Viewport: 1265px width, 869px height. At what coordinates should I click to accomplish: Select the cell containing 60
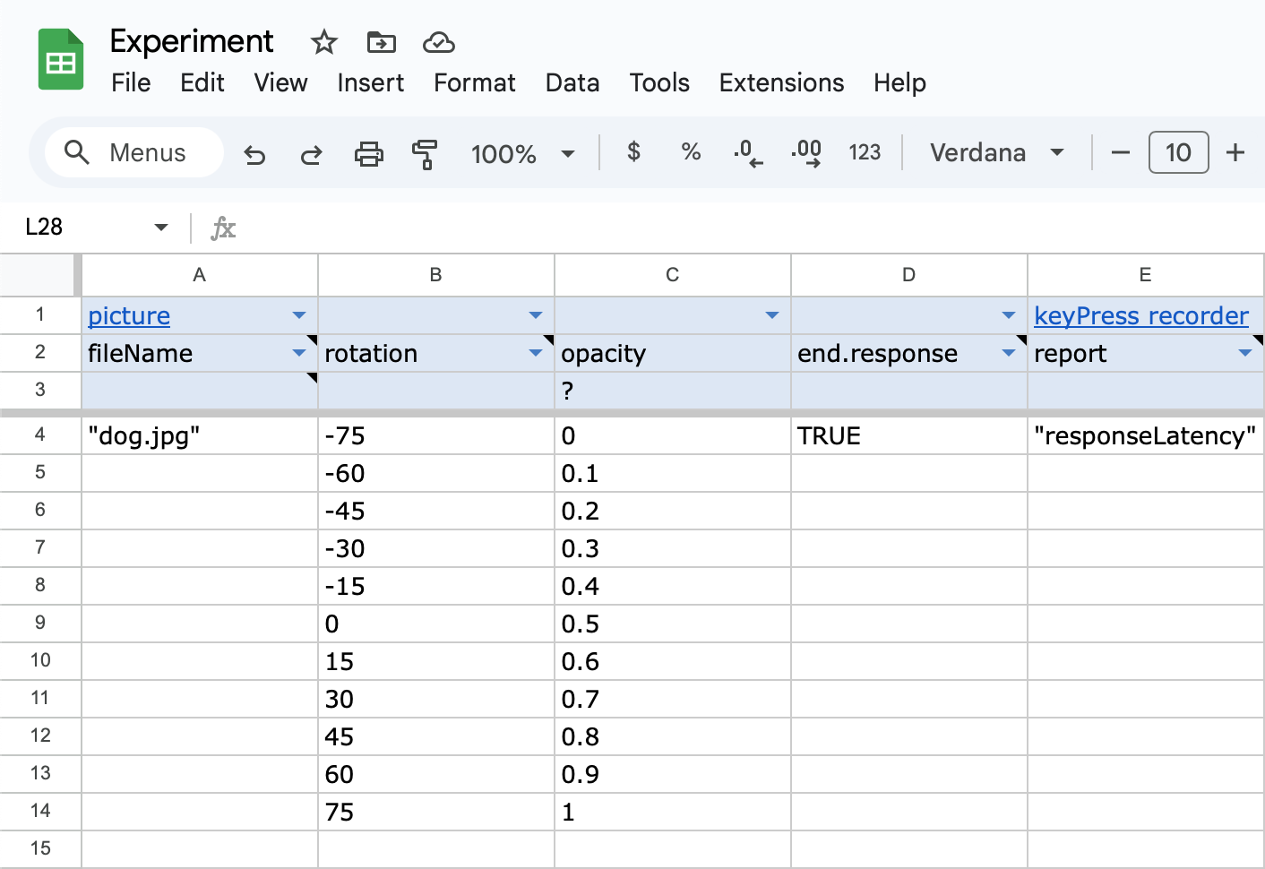436,774
